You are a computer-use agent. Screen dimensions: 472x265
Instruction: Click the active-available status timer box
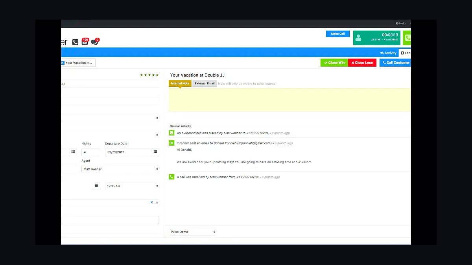point(377,38)
